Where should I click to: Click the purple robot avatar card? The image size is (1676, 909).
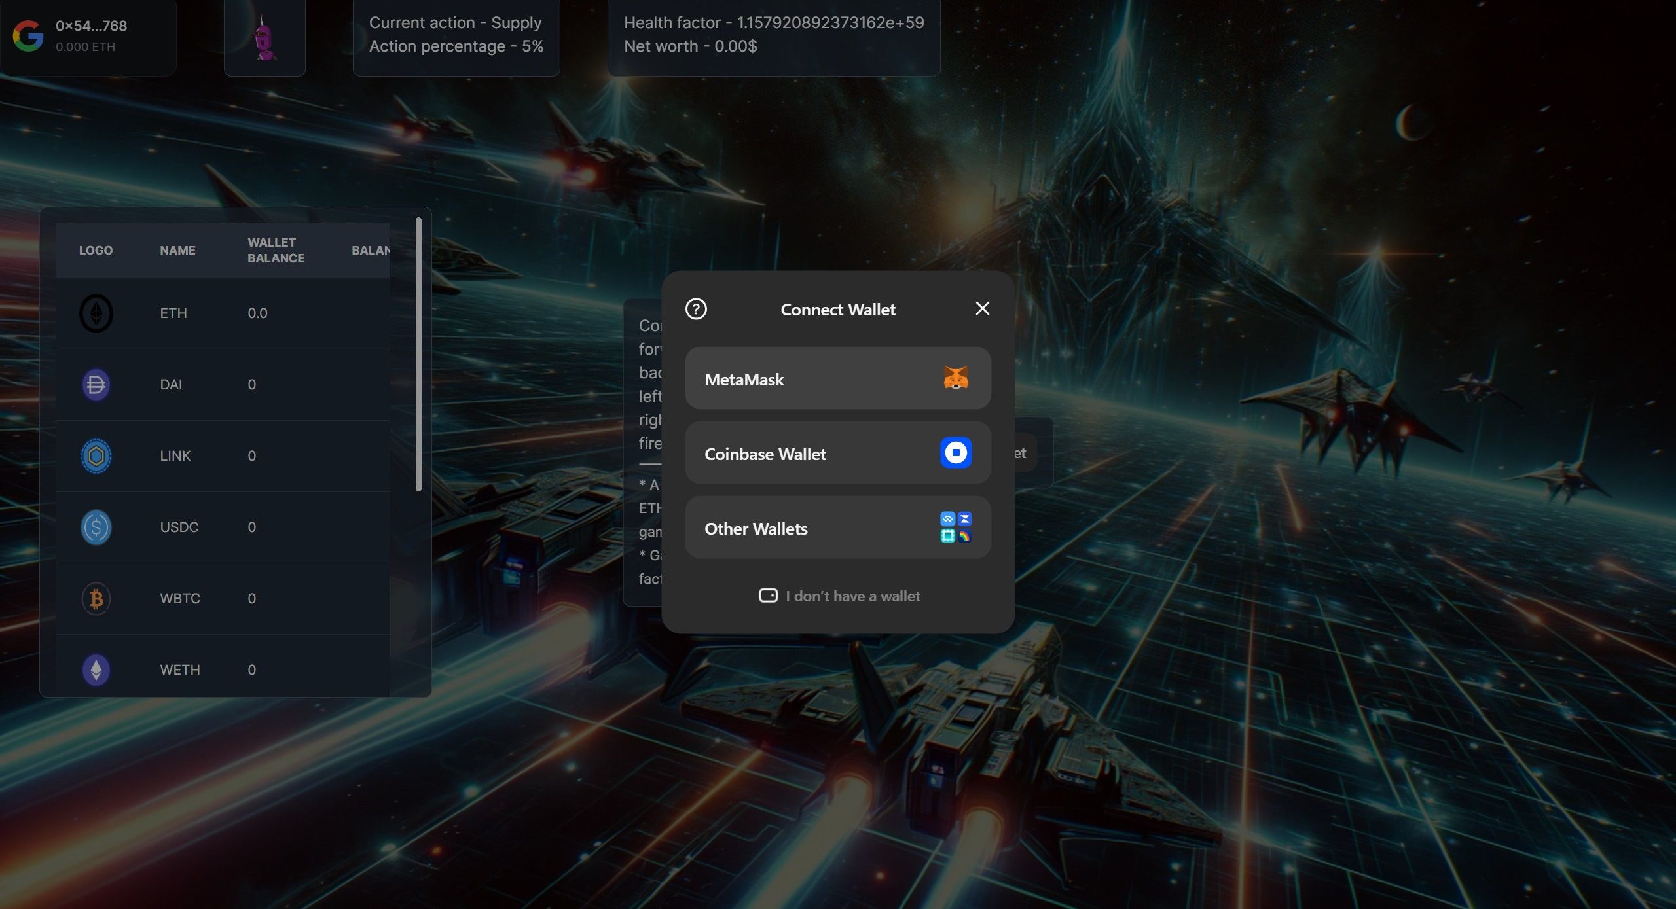pos(264,37)
